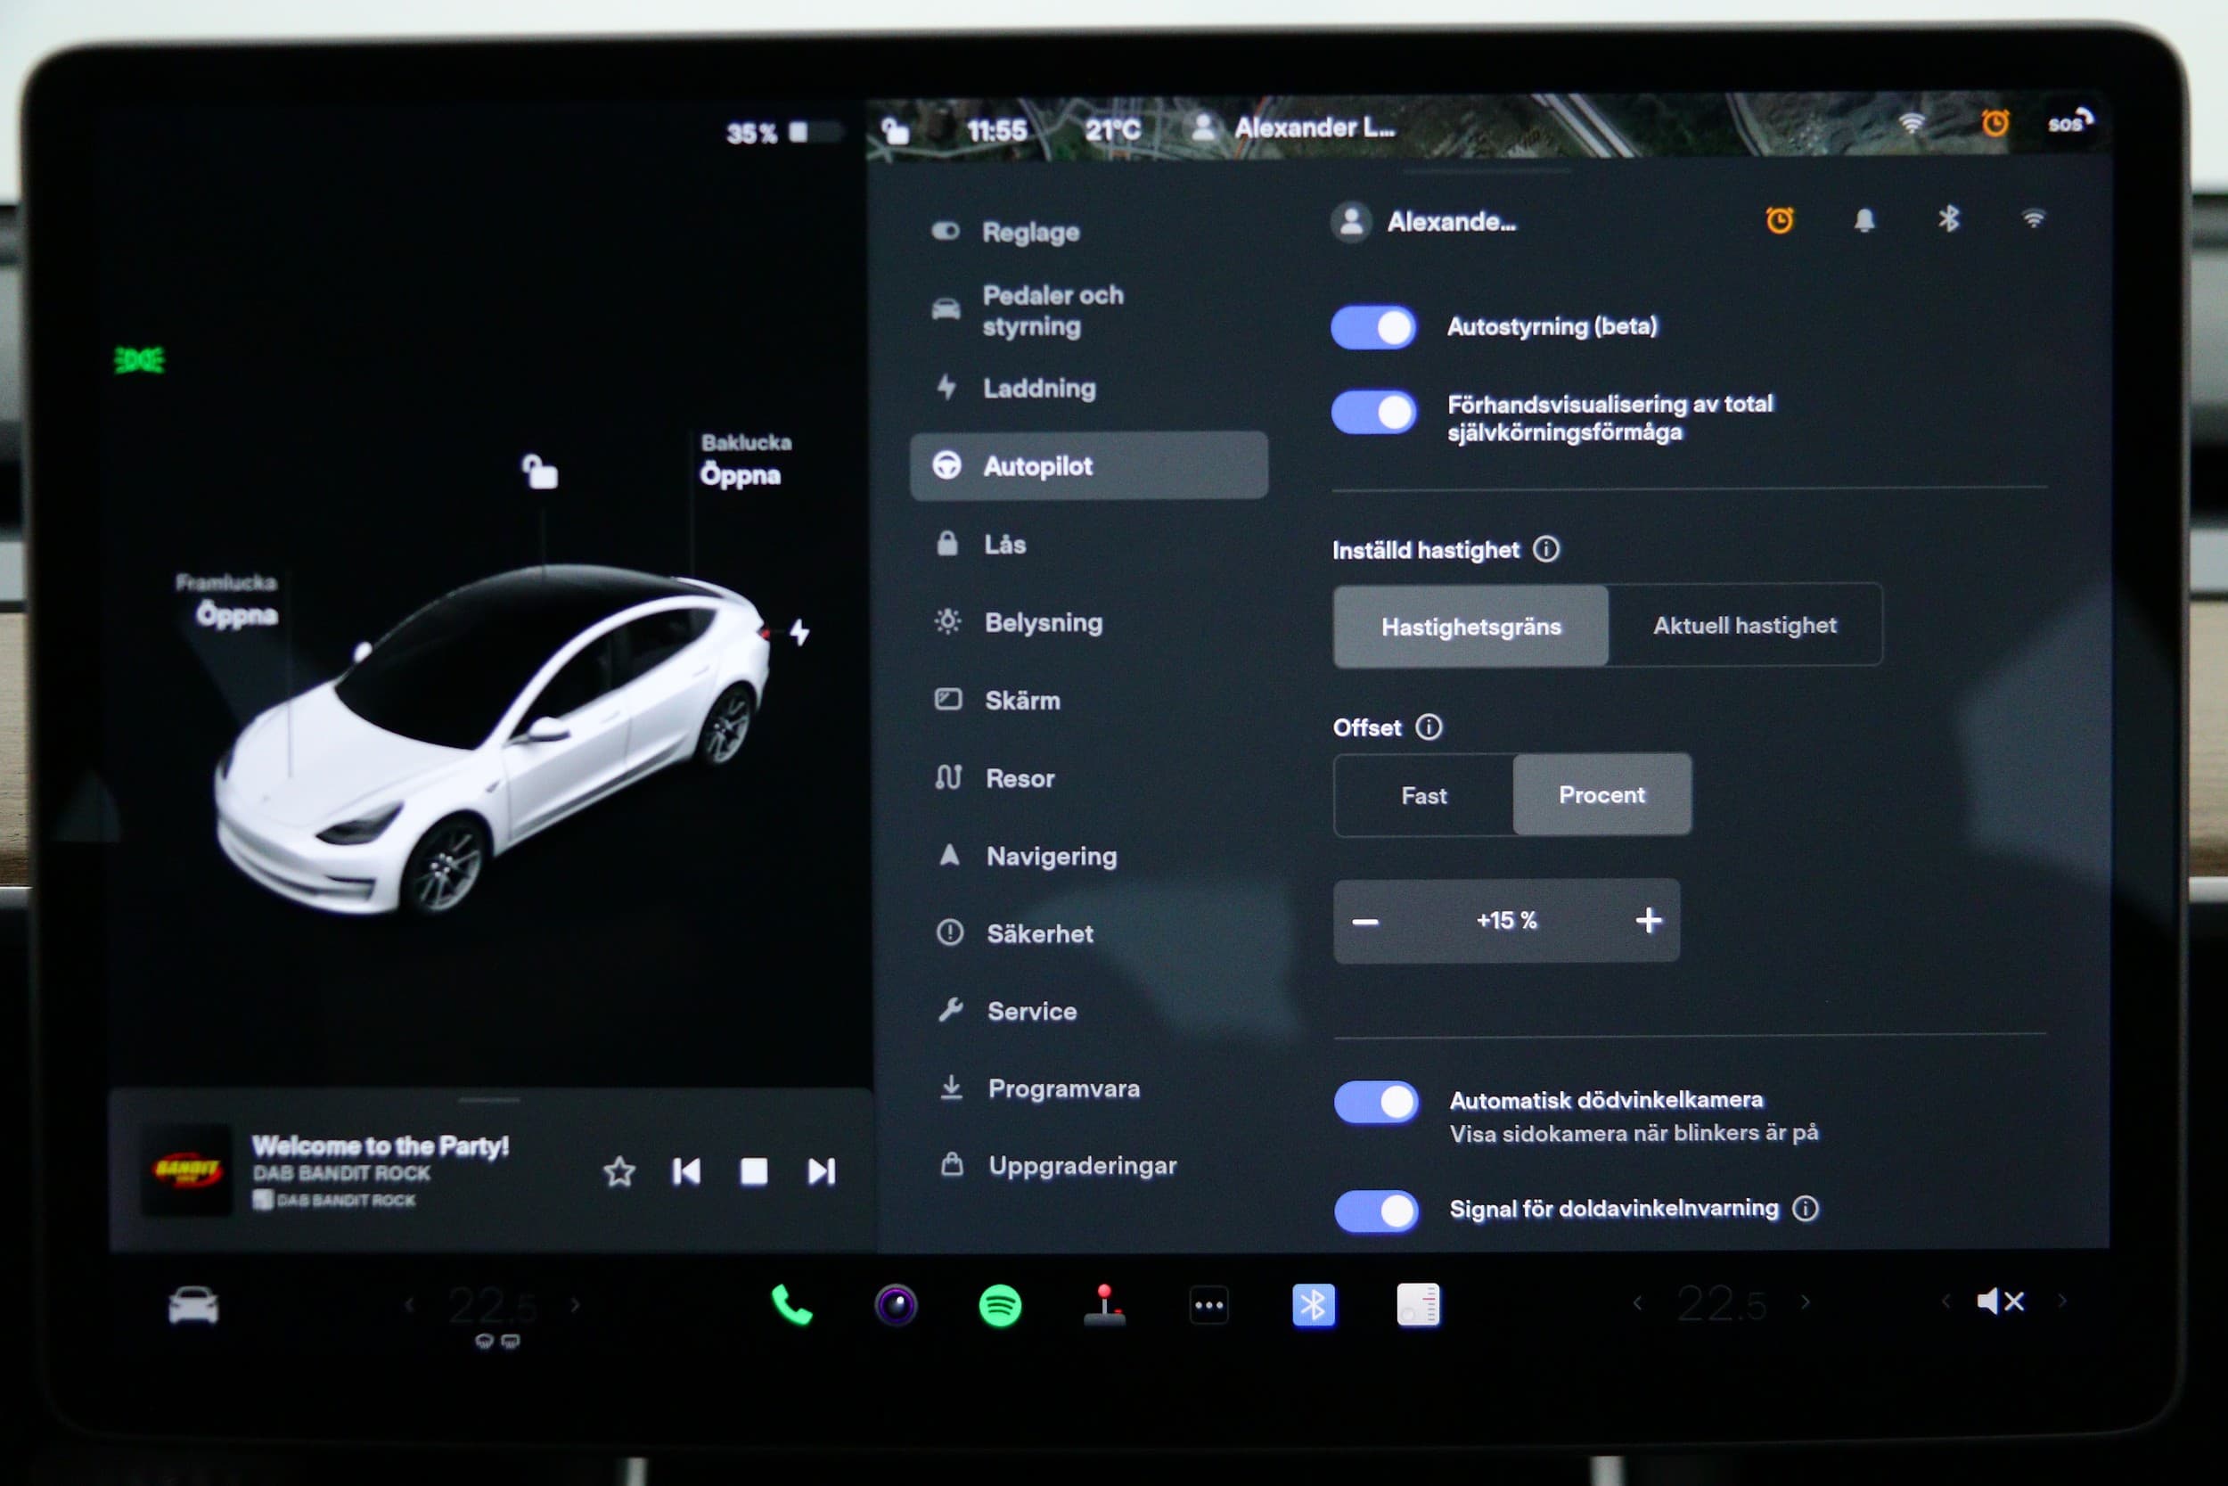
Task: Open the Bluetooth app in dock
Action: coord(1314,1305)
